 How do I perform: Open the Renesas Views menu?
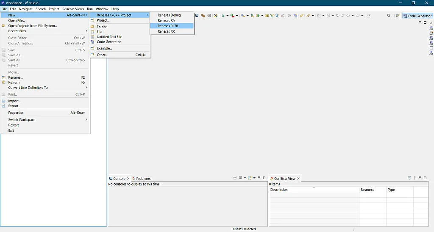(73, 9)
